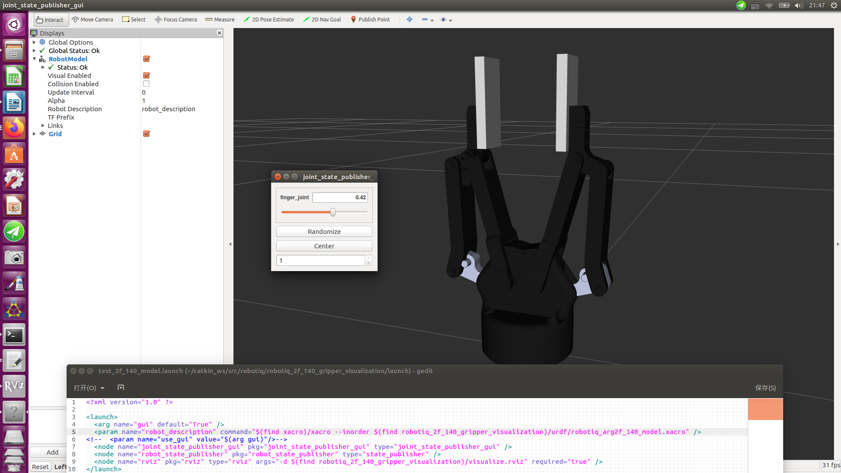Open the gedit 打开(O) dropdown

tap(89, 388)
